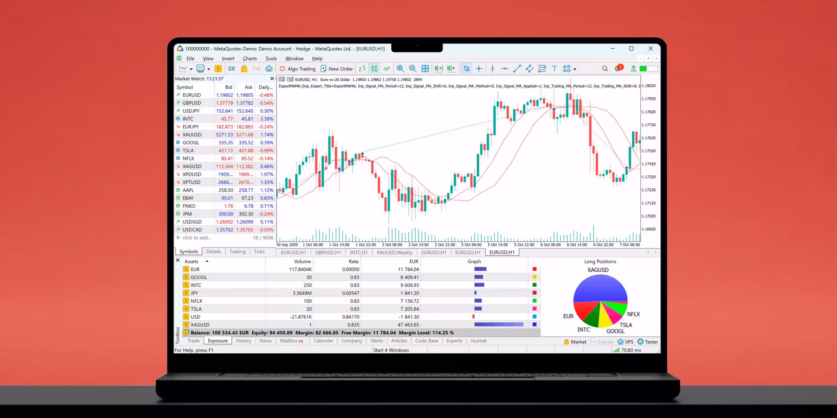Screen dimensions: 837x418
Task: Open the chart data window table icon
Action: coord(282,79)
